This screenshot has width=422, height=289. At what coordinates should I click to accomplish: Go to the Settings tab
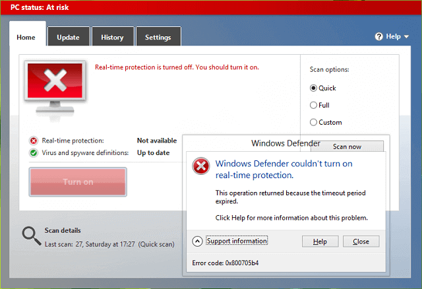point(158,38)
